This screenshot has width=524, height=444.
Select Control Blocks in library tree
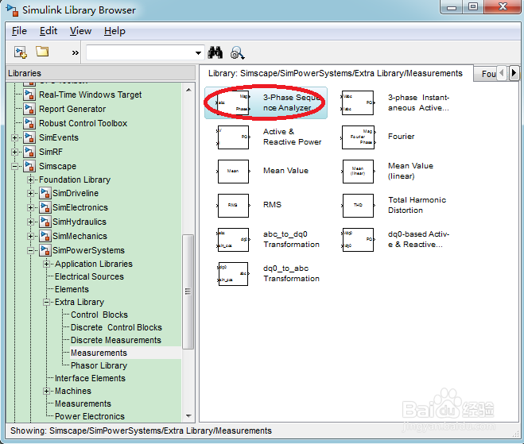(99, 315)
